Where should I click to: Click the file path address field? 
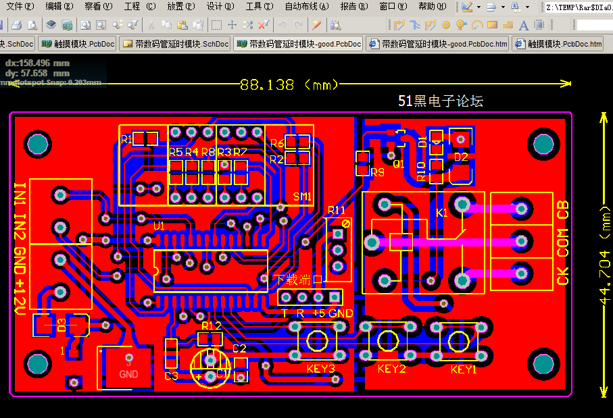click(x=578, y=7)
